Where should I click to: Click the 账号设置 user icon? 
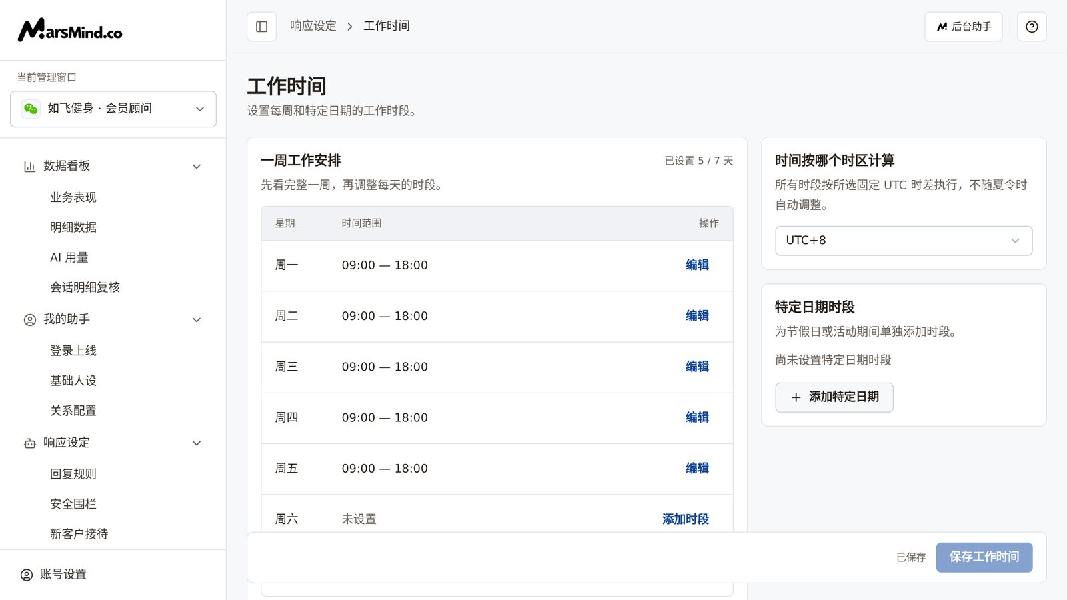[x=27, y=575]
